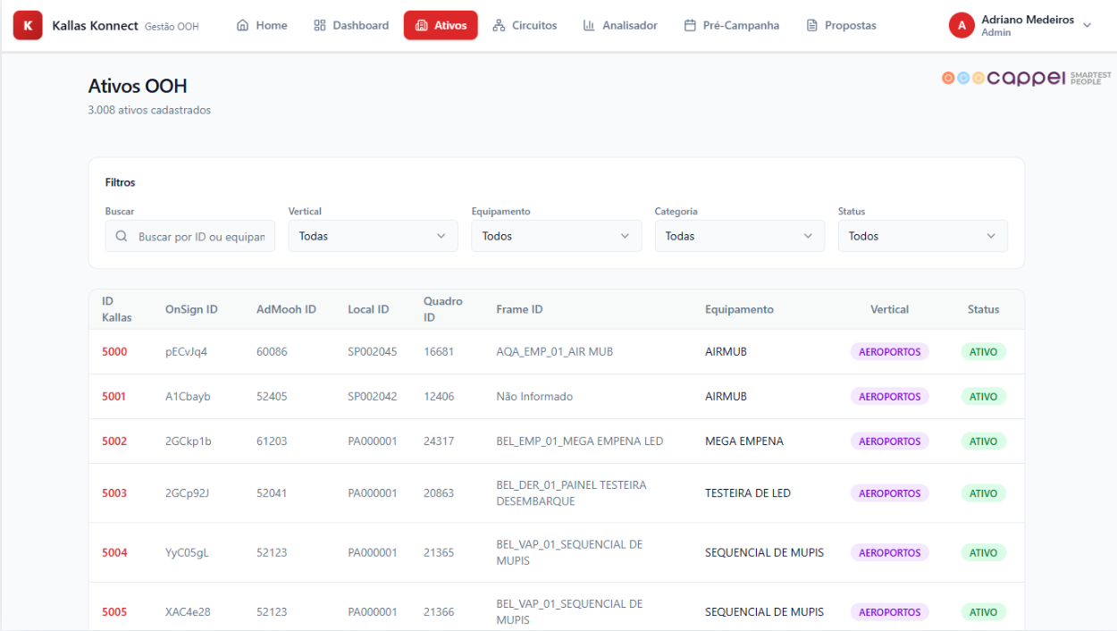Open the Categoria filter dropdown
This screenshot has width=1117, height=631.
click(x=739, y=236)
